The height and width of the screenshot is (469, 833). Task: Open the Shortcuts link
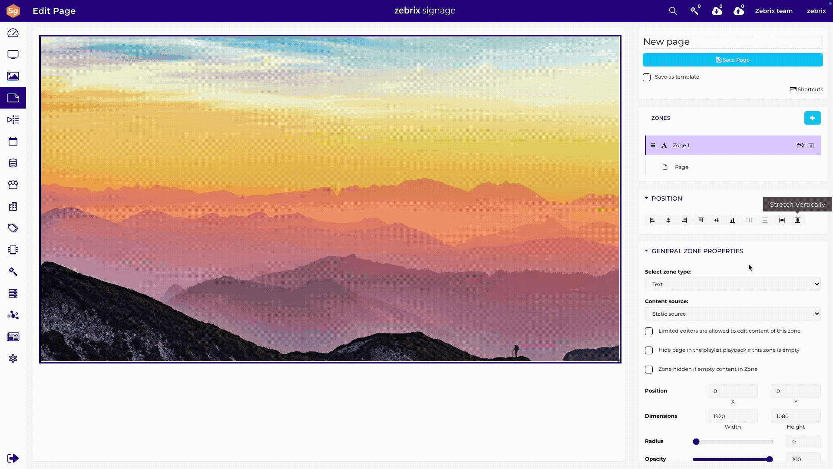coord(806,89)
